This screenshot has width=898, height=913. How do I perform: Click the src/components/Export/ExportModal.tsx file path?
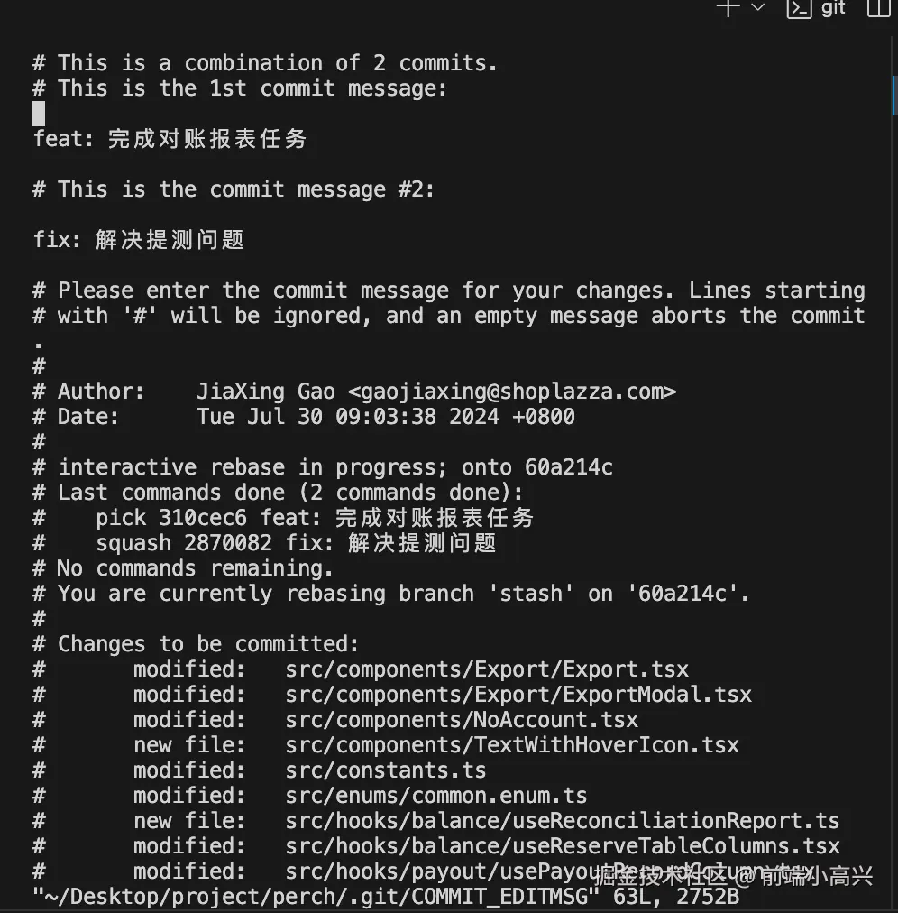(518, 695)
